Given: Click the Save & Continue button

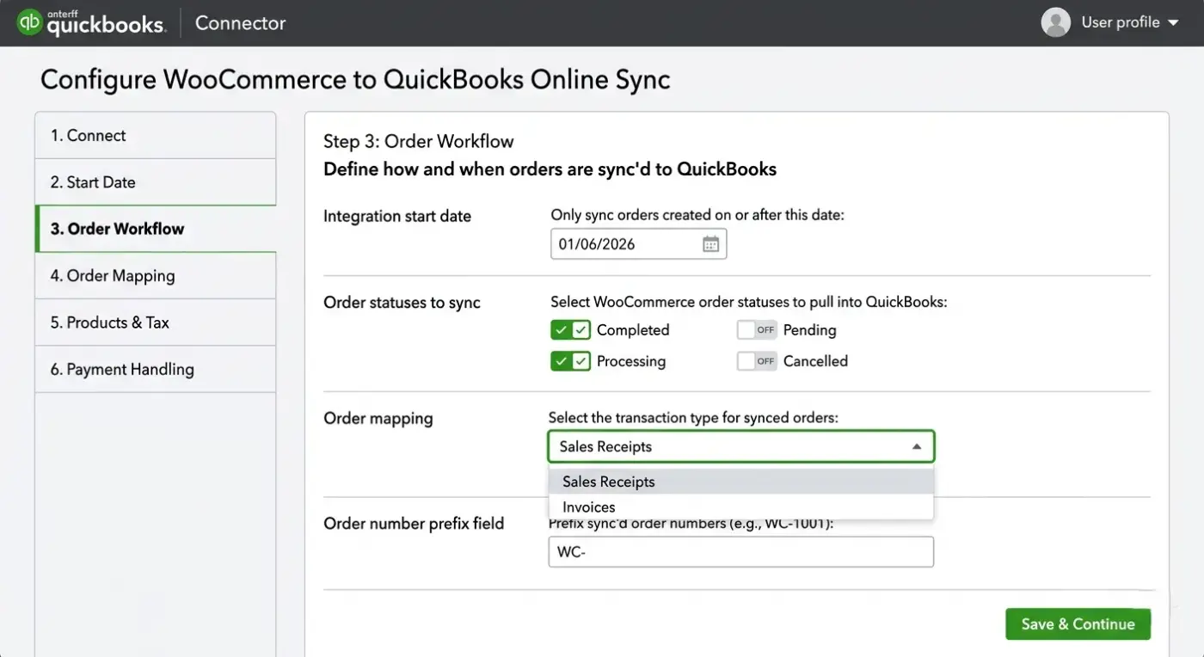Looking at the screenshot, I should point(1078,624).
